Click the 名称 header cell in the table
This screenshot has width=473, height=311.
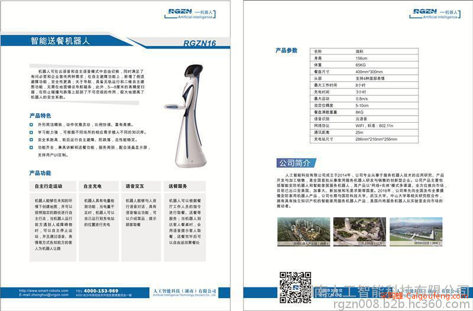318,51
